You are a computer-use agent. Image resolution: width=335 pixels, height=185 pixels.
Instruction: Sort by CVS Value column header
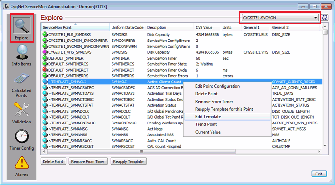coord(207,27)
